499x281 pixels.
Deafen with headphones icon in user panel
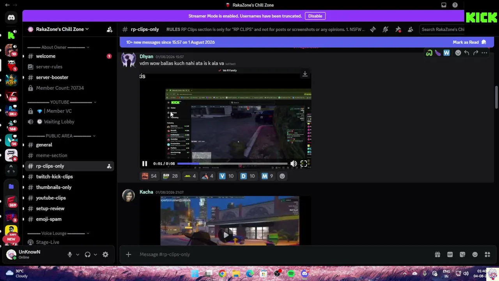[87, 254]
